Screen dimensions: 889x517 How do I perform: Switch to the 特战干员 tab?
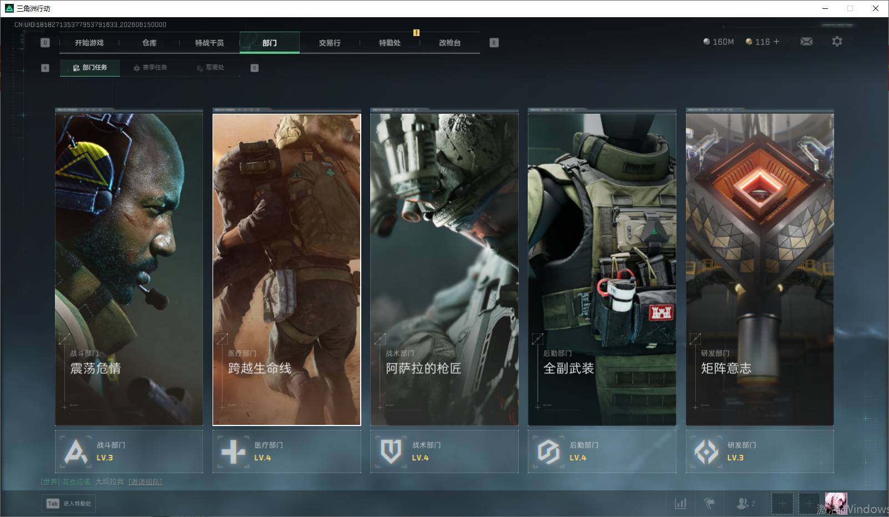[209, 43]
